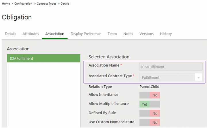This screenshot has height=128, width=207.
Task: Click the Associated Contract Type dropdown arrow
Action: pyautogui.click(x=198, y=78)
